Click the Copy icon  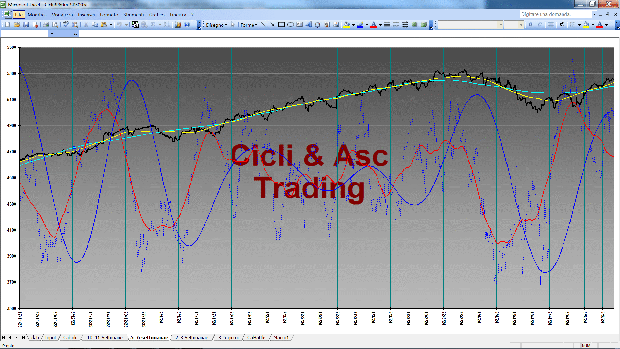point(95,25)
